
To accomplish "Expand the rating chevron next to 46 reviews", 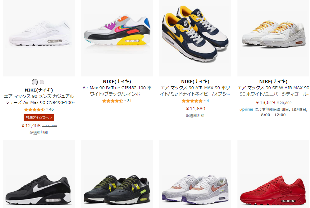I will pyautogui.click(x=47, y=109).
